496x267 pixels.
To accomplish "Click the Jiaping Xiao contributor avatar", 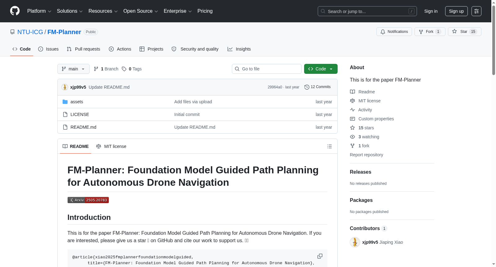I will click(355, 242).
